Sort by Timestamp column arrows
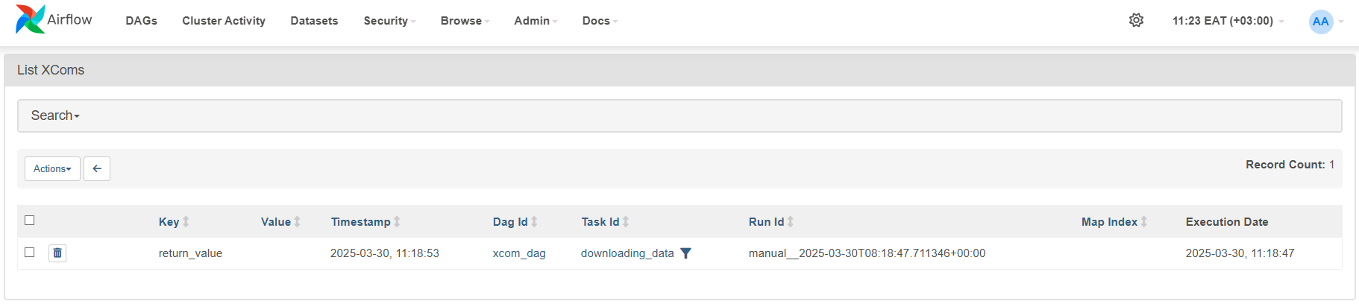The width and height of the screenshot is (1359, 304). pos(397,222)
